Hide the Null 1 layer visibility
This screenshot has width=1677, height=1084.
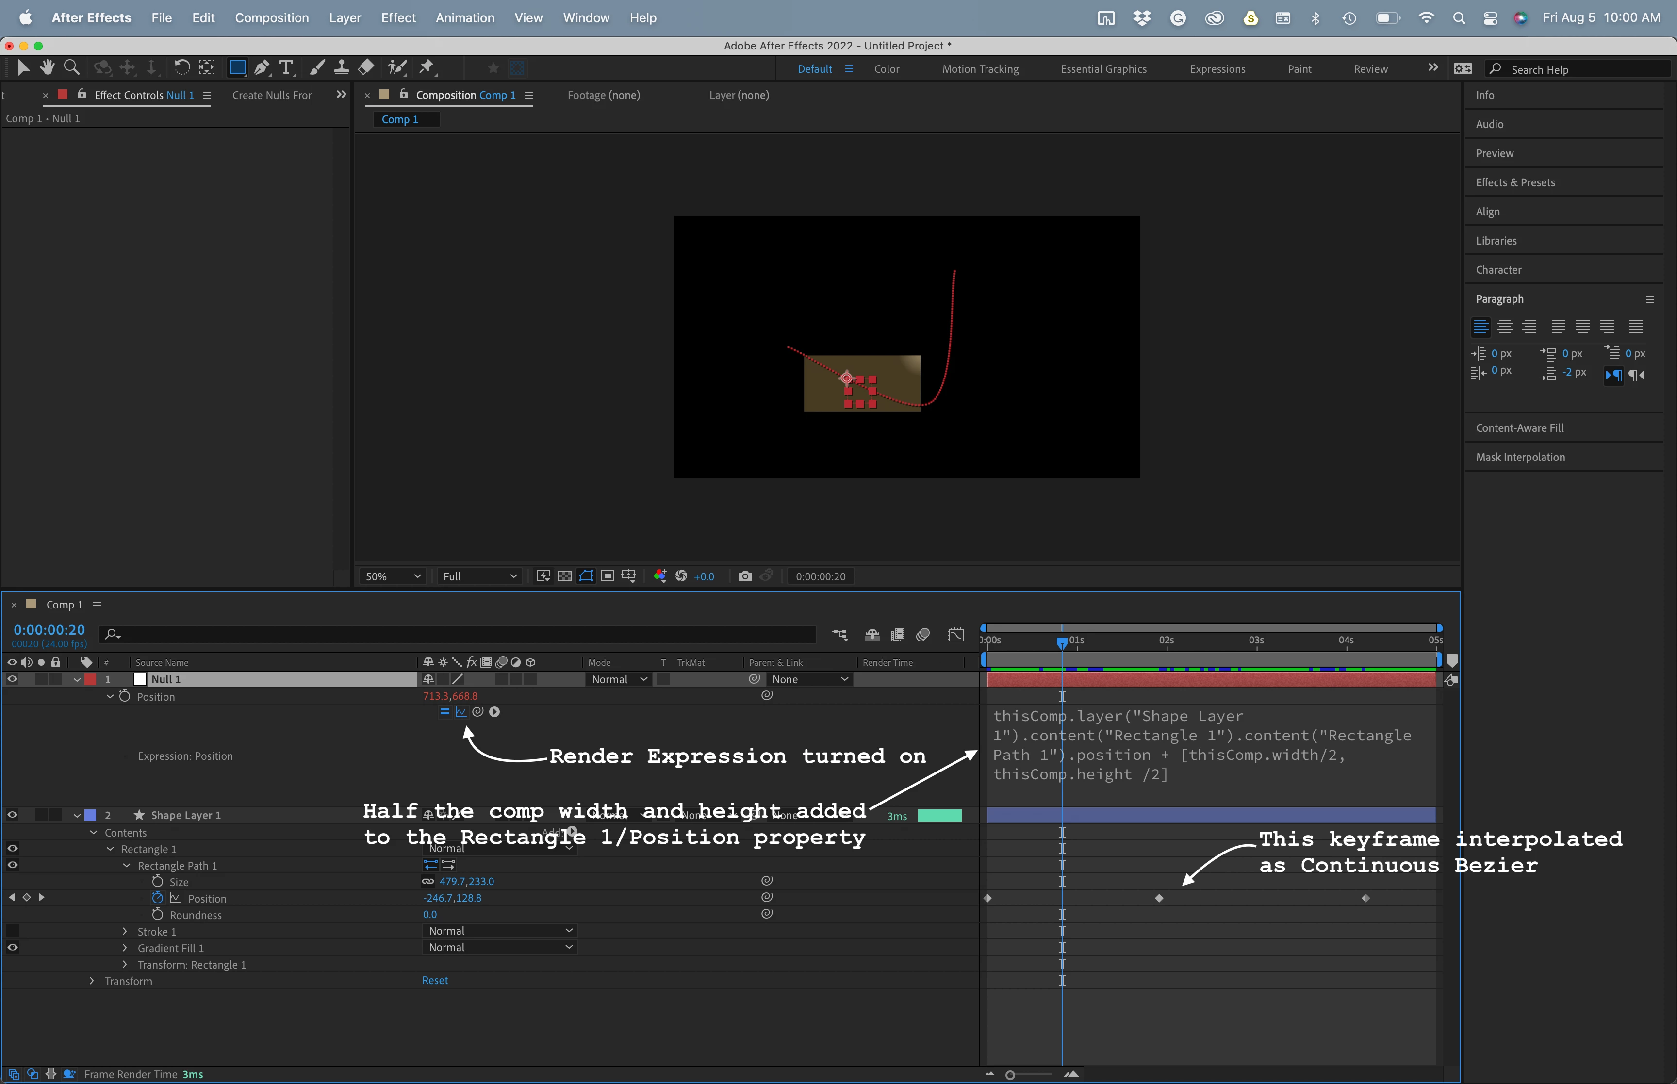(x=12, y=679)
